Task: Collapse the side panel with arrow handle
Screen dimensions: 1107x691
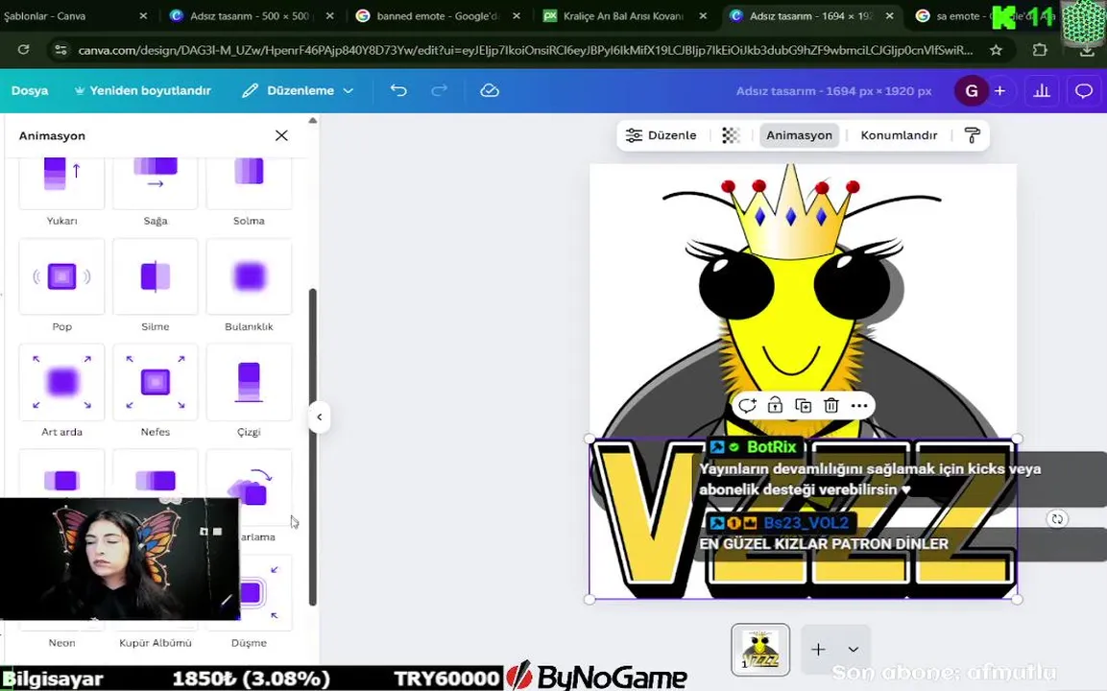Action: [x=319, y=417]
